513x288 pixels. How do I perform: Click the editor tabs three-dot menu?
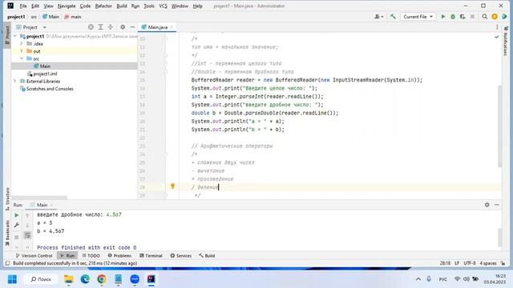coord(497,27)
